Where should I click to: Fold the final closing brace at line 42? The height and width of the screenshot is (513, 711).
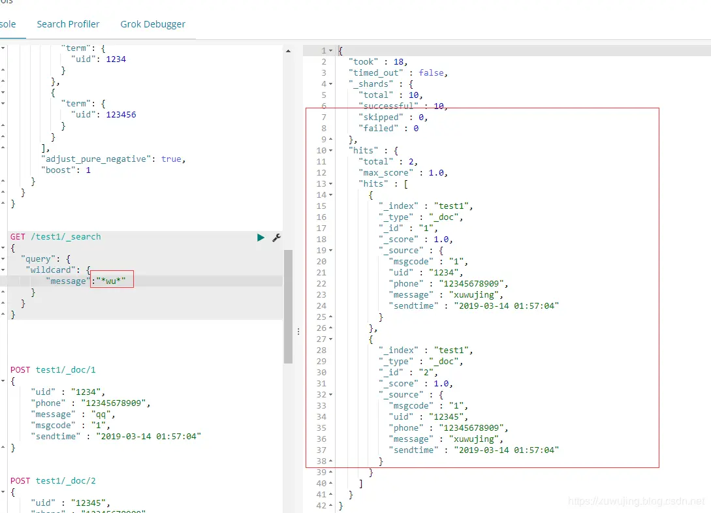[x=330, y=505]
